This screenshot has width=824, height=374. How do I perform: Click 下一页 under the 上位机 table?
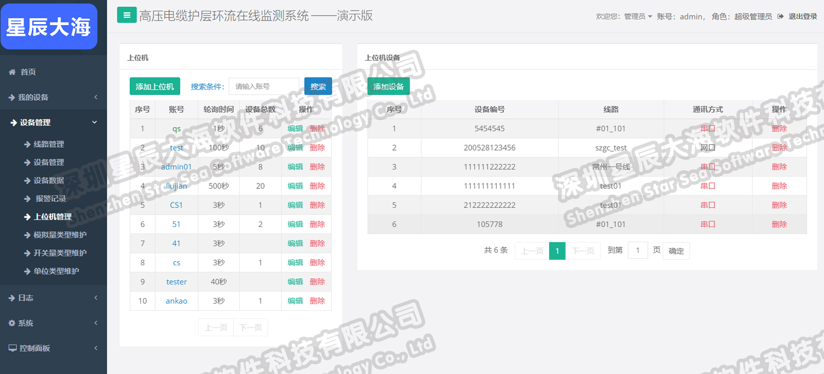[251, 327]
